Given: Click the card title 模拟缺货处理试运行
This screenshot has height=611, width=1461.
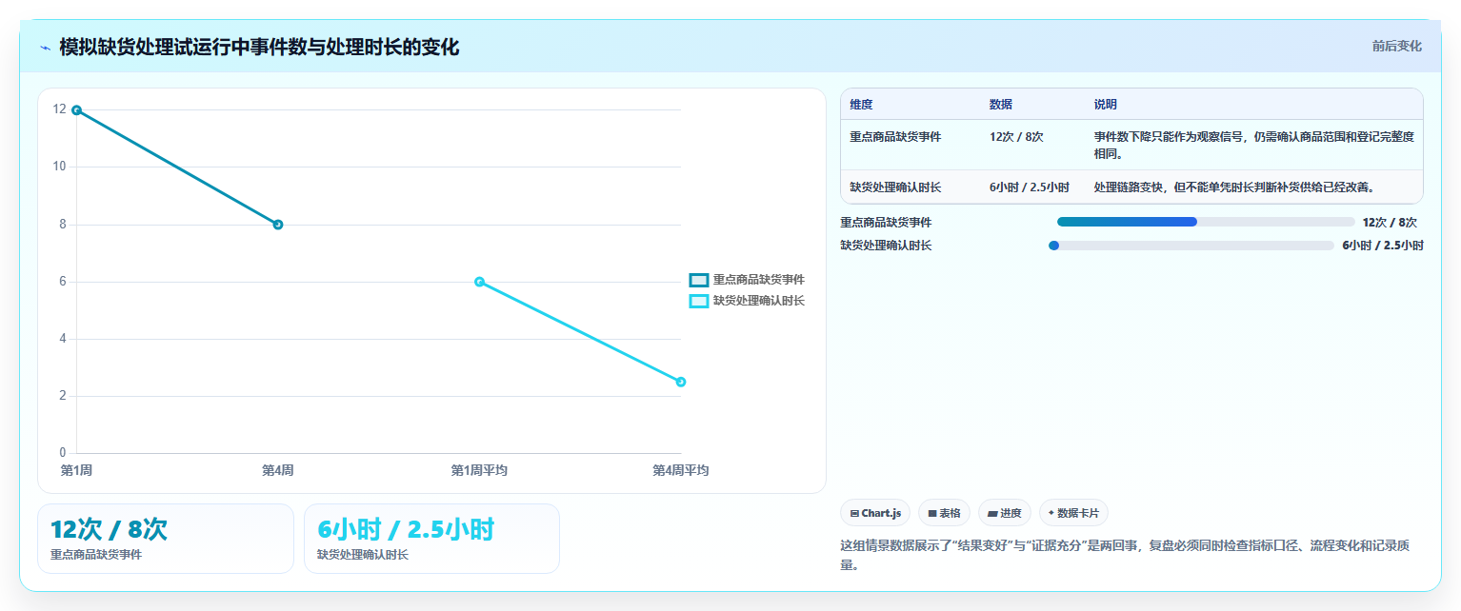Looking at the screenshot, I should [x=259, y=47].
